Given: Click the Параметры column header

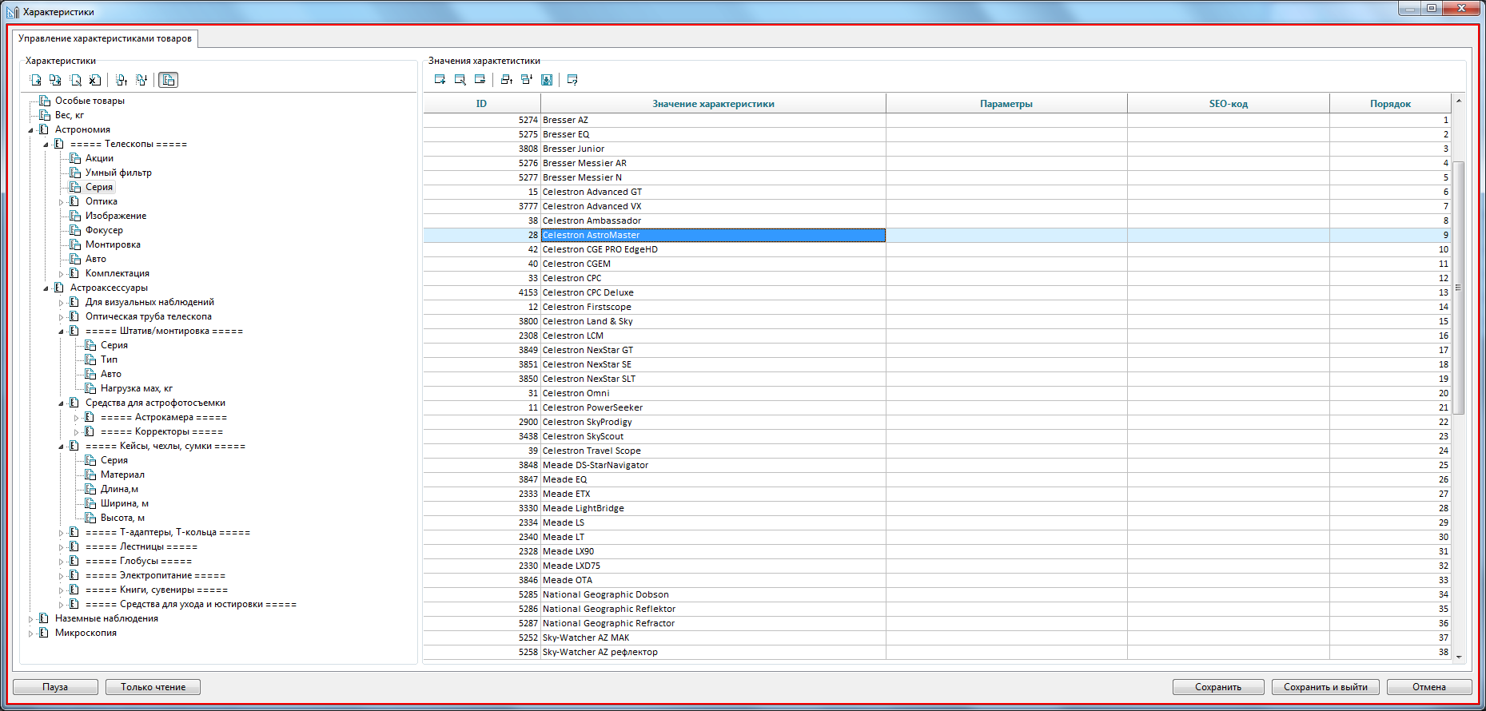Looking at the screenshot, I should pos(1006,104).
